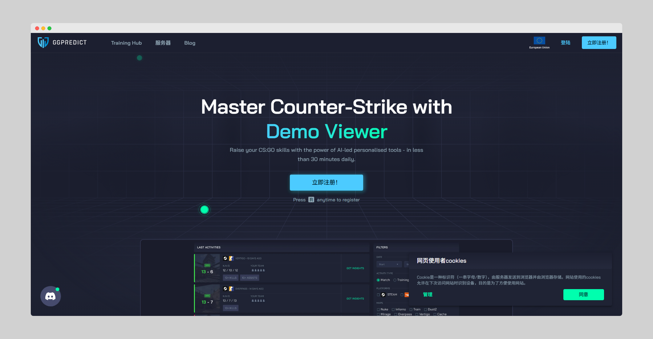Enable the Nuke map checkbox
653x339 pixels.
378,310
